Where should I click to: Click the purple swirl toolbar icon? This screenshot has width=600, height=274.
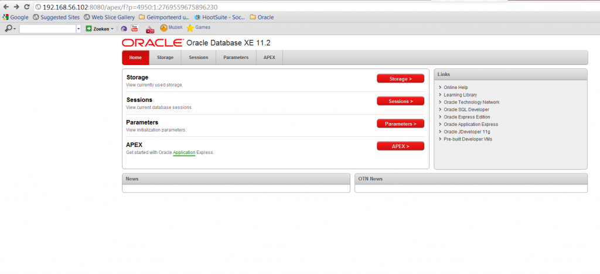124,29
